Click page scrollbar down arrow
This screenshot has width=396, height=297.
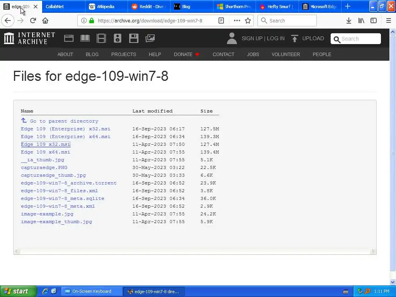(393, 282)
